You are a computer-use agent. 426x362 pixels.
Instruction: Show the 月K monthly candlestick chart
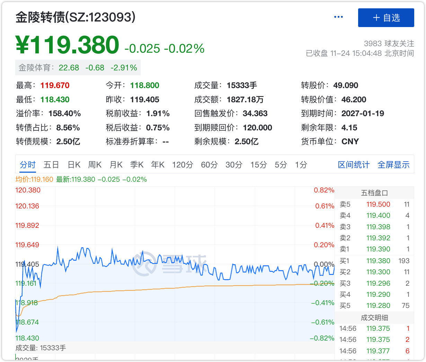tap(116, 165)
